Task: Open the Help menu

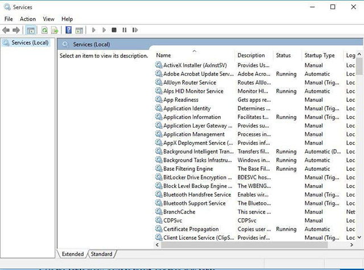Action: coord(67,19)
